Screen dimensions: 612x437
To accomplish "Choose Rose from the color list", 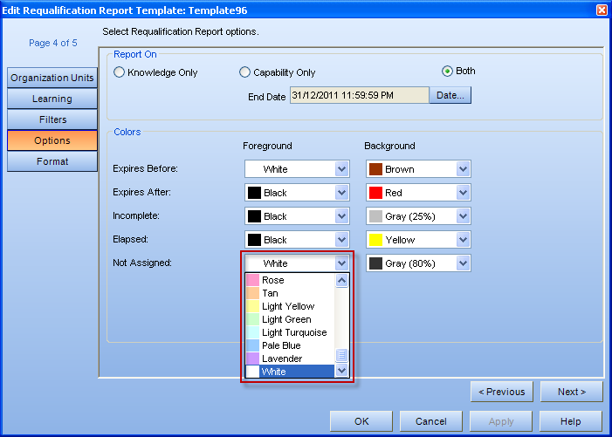I will pos(273,281).
